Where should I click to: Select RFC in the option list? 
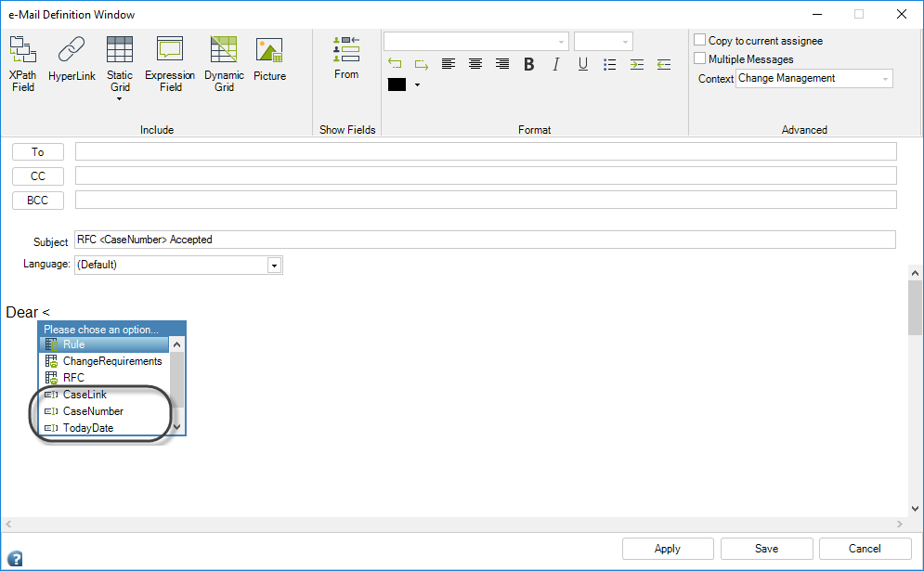pos(104,377)
